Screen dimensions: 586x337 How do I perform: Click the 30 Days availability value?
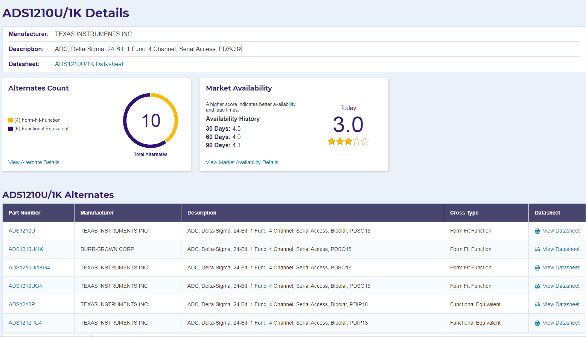(x=236, y=128)
